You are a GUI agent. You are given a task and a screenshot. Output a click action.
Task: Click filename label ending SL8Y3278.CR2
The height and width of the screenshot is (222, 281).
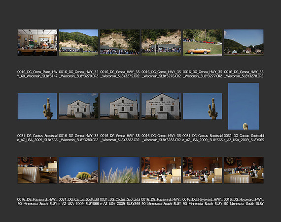pos(244,74)
